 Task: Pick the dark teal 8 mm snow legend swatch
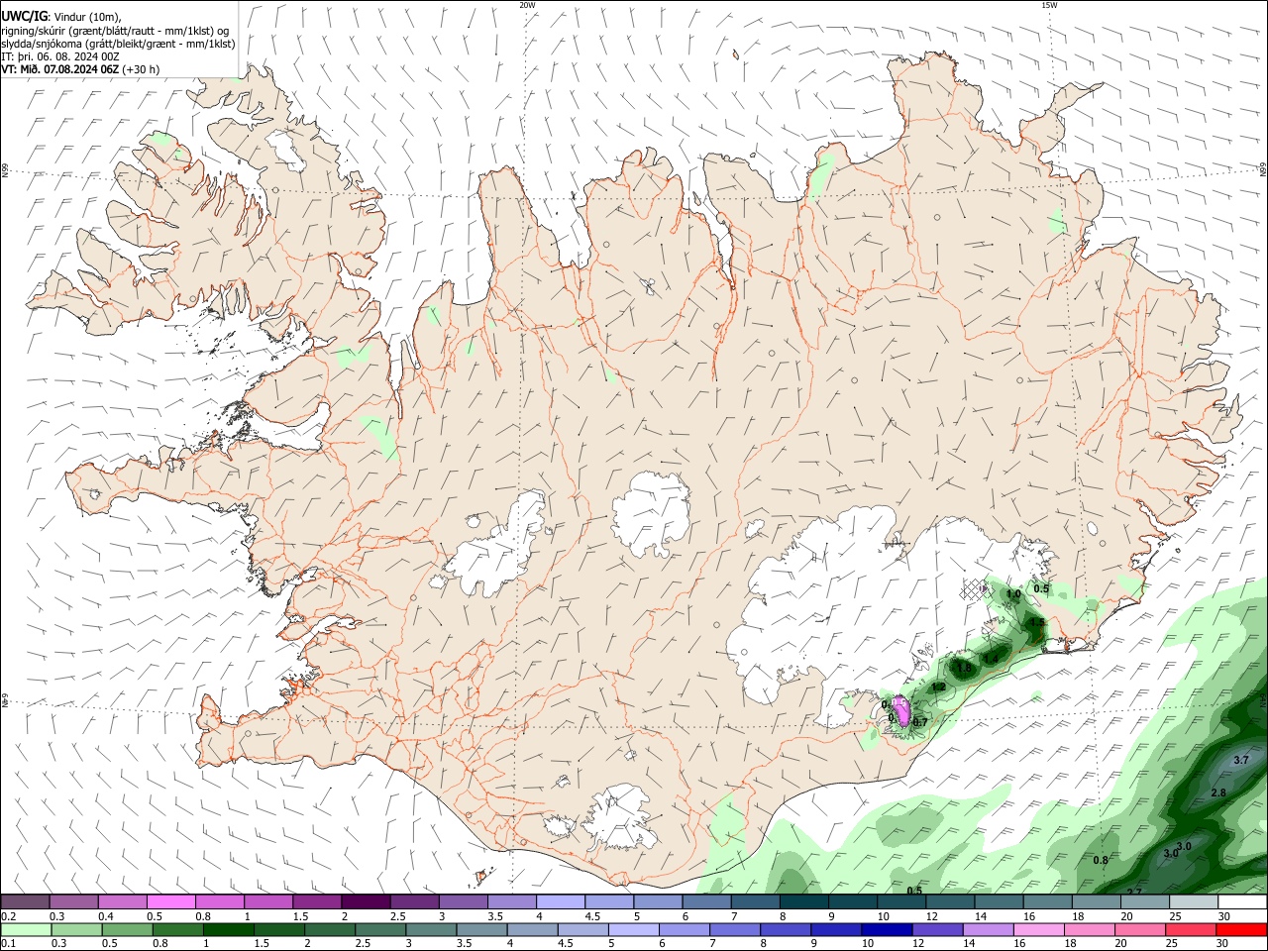coord(803,902)
